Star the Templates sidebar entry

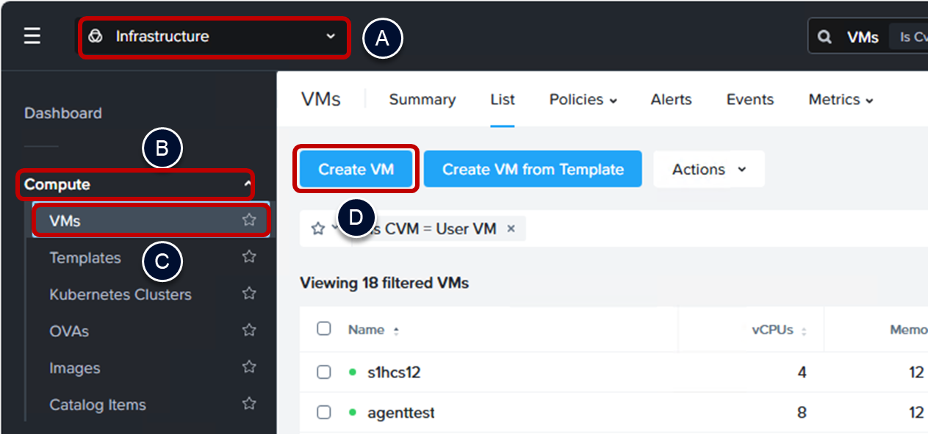(249, 257)
